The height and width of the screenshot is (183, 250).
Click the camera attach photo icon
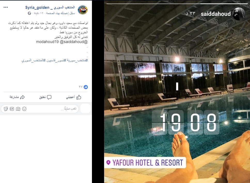coord(18,109)
